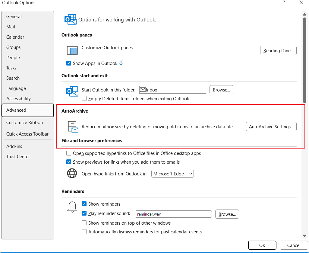Click the globe icon for hyperlink preferences
This screenshot has height=253, width=309.
[x=72, y=174]
